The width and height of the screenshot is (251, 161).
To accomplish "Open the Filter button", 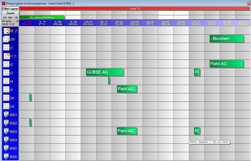I will [6, 8].
